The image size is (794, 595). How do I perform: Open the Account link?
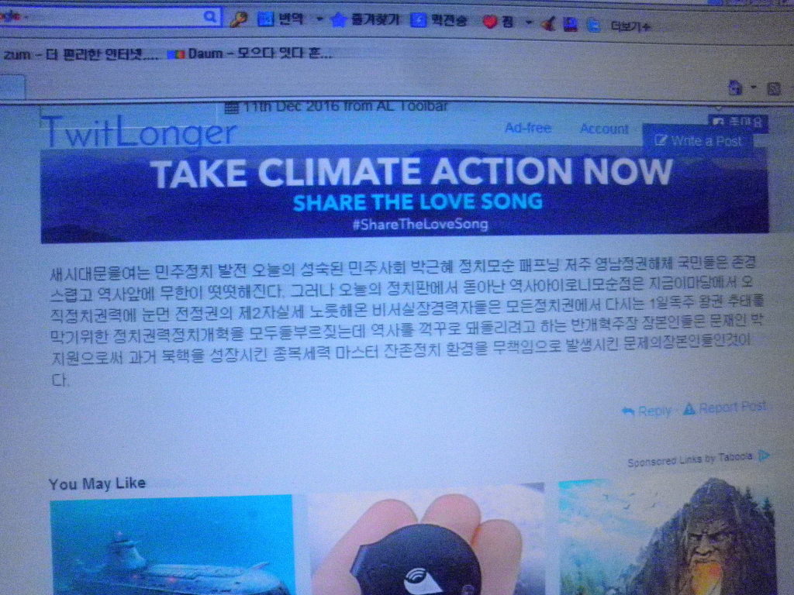point(604,129)
